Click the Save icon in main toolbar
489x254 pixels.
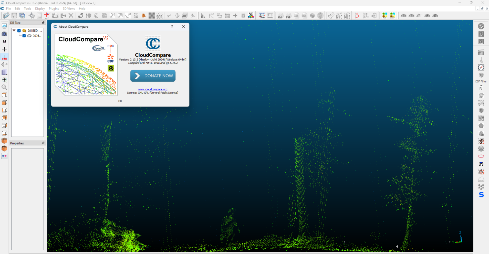[x=14, y=15]
